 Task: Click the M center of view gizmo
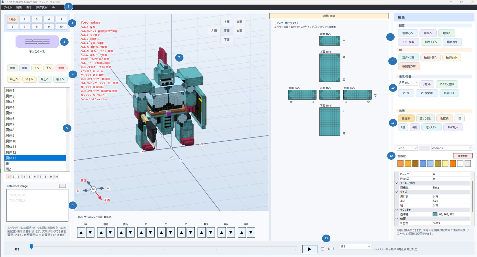pyautogui.click(x=93, y=189)
